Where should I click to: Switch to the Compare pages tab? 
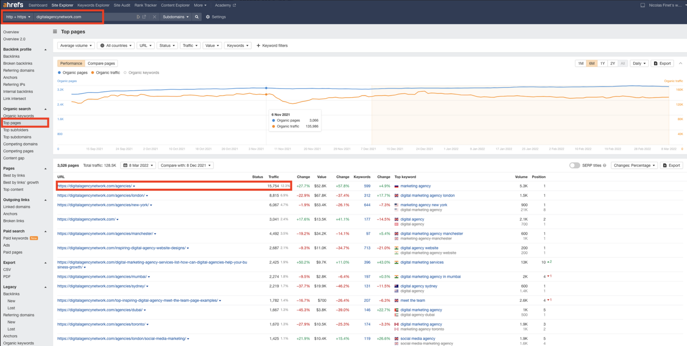click(101, 63)
